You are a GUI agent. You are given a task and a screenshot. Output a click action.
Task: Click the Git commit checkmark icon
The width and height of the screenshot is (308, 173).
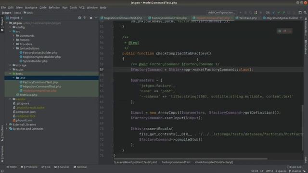[279, 12]
